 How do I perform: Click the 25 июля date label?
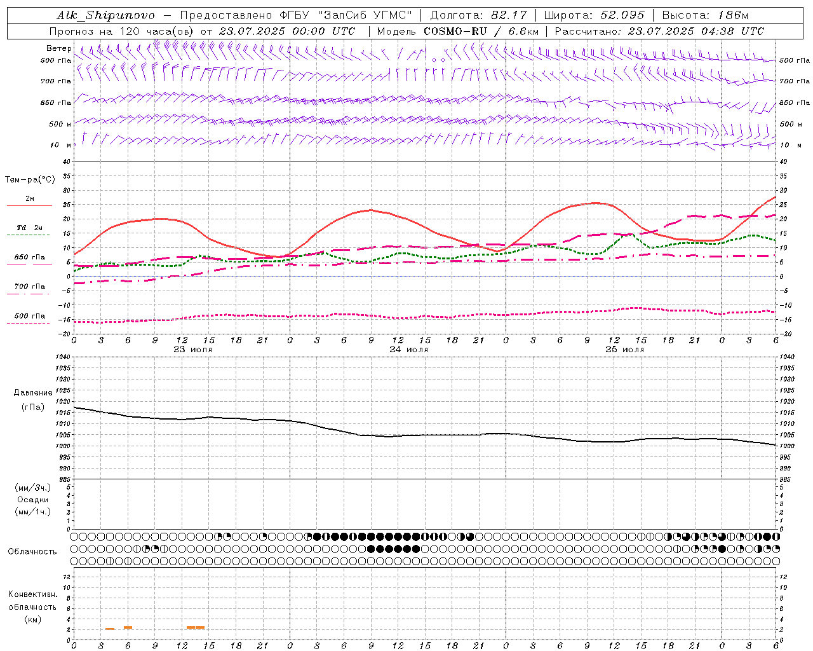tap(625, 350)
